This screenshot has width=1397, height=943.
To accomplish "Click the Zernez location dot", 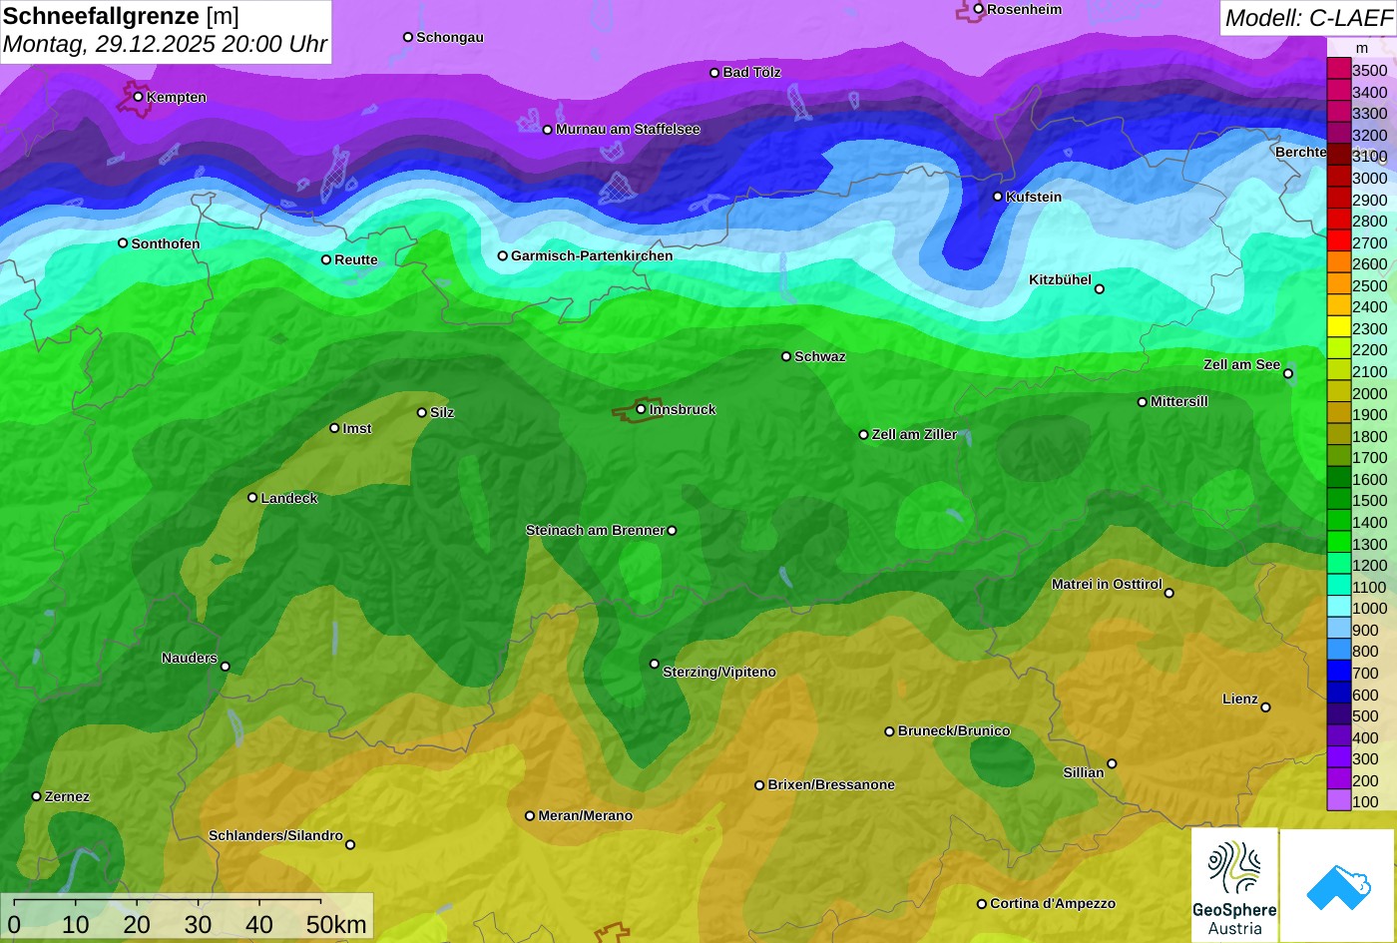I will click(x=37, y=796).
